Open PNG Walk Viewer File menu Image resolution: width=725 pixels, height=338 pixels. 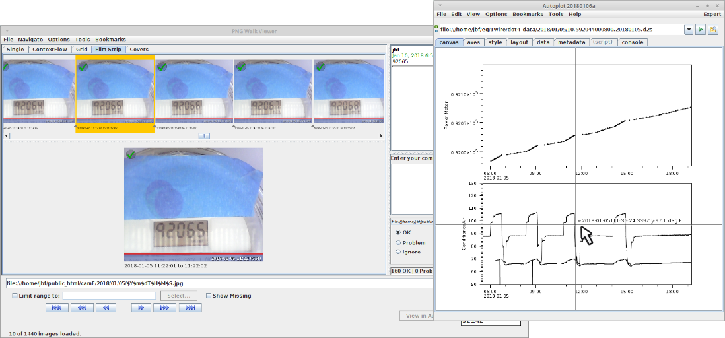(9, 40)
